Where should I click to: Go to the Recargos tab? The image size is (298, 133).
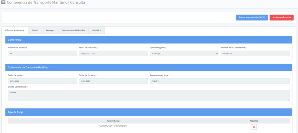click(50, 30)
